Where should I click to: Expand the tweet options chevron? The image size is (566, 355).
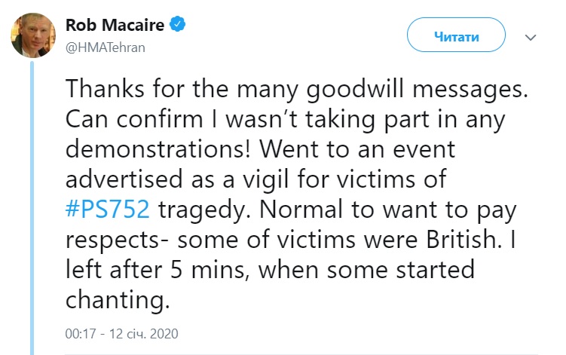coord(530,36)
